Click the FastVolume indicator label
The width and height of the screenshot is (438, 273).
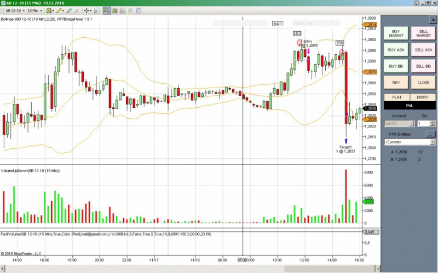pyautogui.click(x=106, y=234)
